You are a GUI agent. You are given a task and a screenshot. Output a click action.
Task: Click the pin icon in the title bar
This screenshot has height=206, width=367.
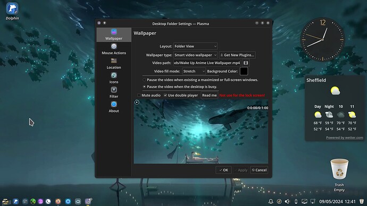105,23
